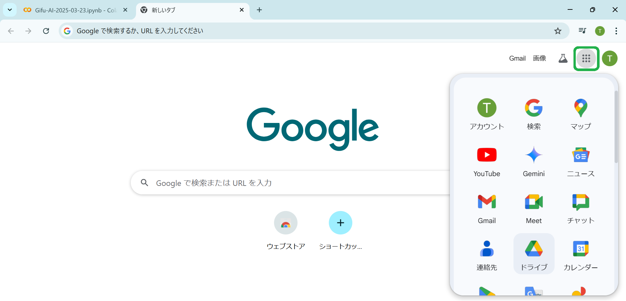Open ウェブストア shortcut tile
Screen dimensions: 626x301
click(286, 231)
